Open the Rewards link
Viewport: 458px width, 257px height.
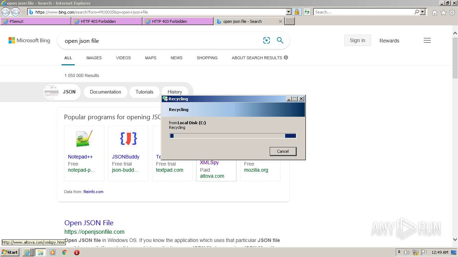[389, 41]
